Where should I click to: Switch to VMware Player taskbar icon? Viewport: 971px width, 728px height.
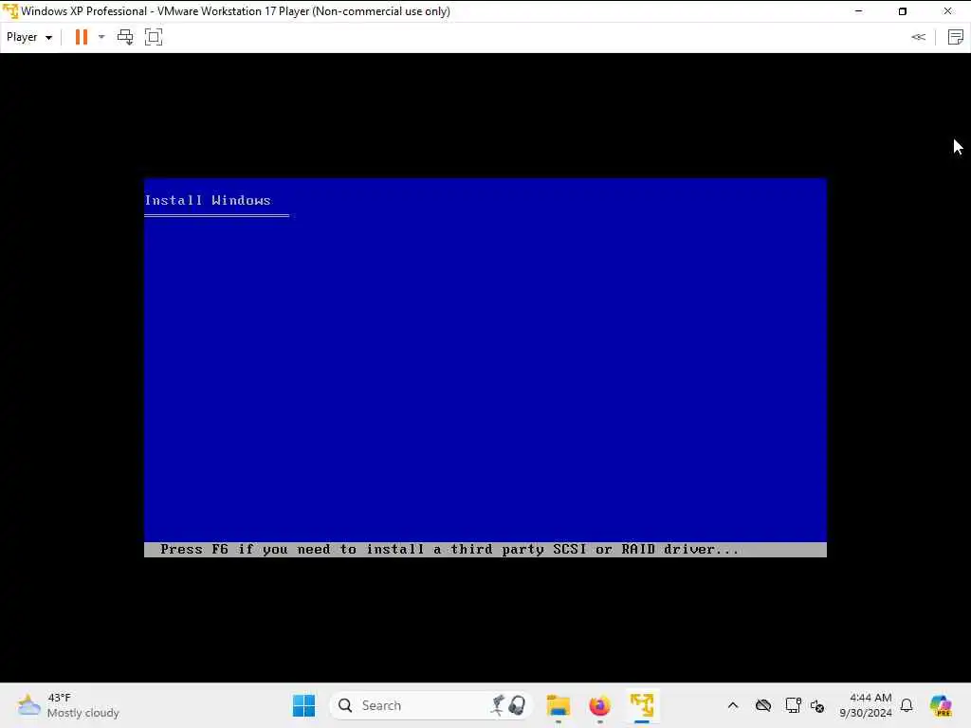click(642, 705)
